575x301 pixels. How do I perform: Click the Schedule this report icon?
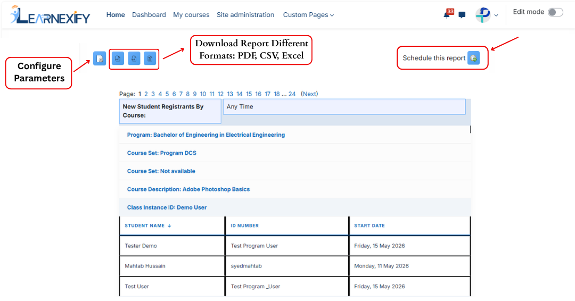click(x=473, y=58)
